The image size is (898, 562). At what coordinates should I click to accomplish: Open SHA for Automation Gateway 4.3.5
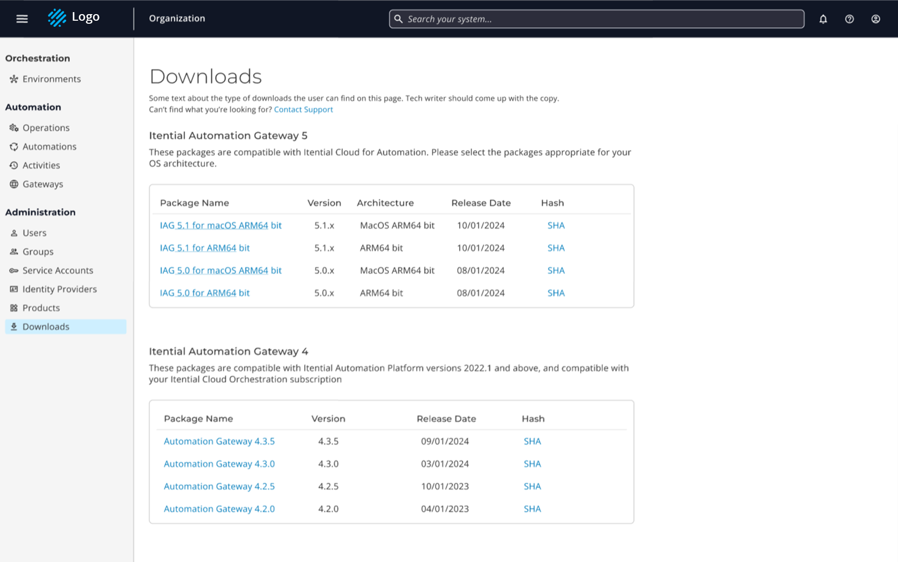[x=532, y=441]
